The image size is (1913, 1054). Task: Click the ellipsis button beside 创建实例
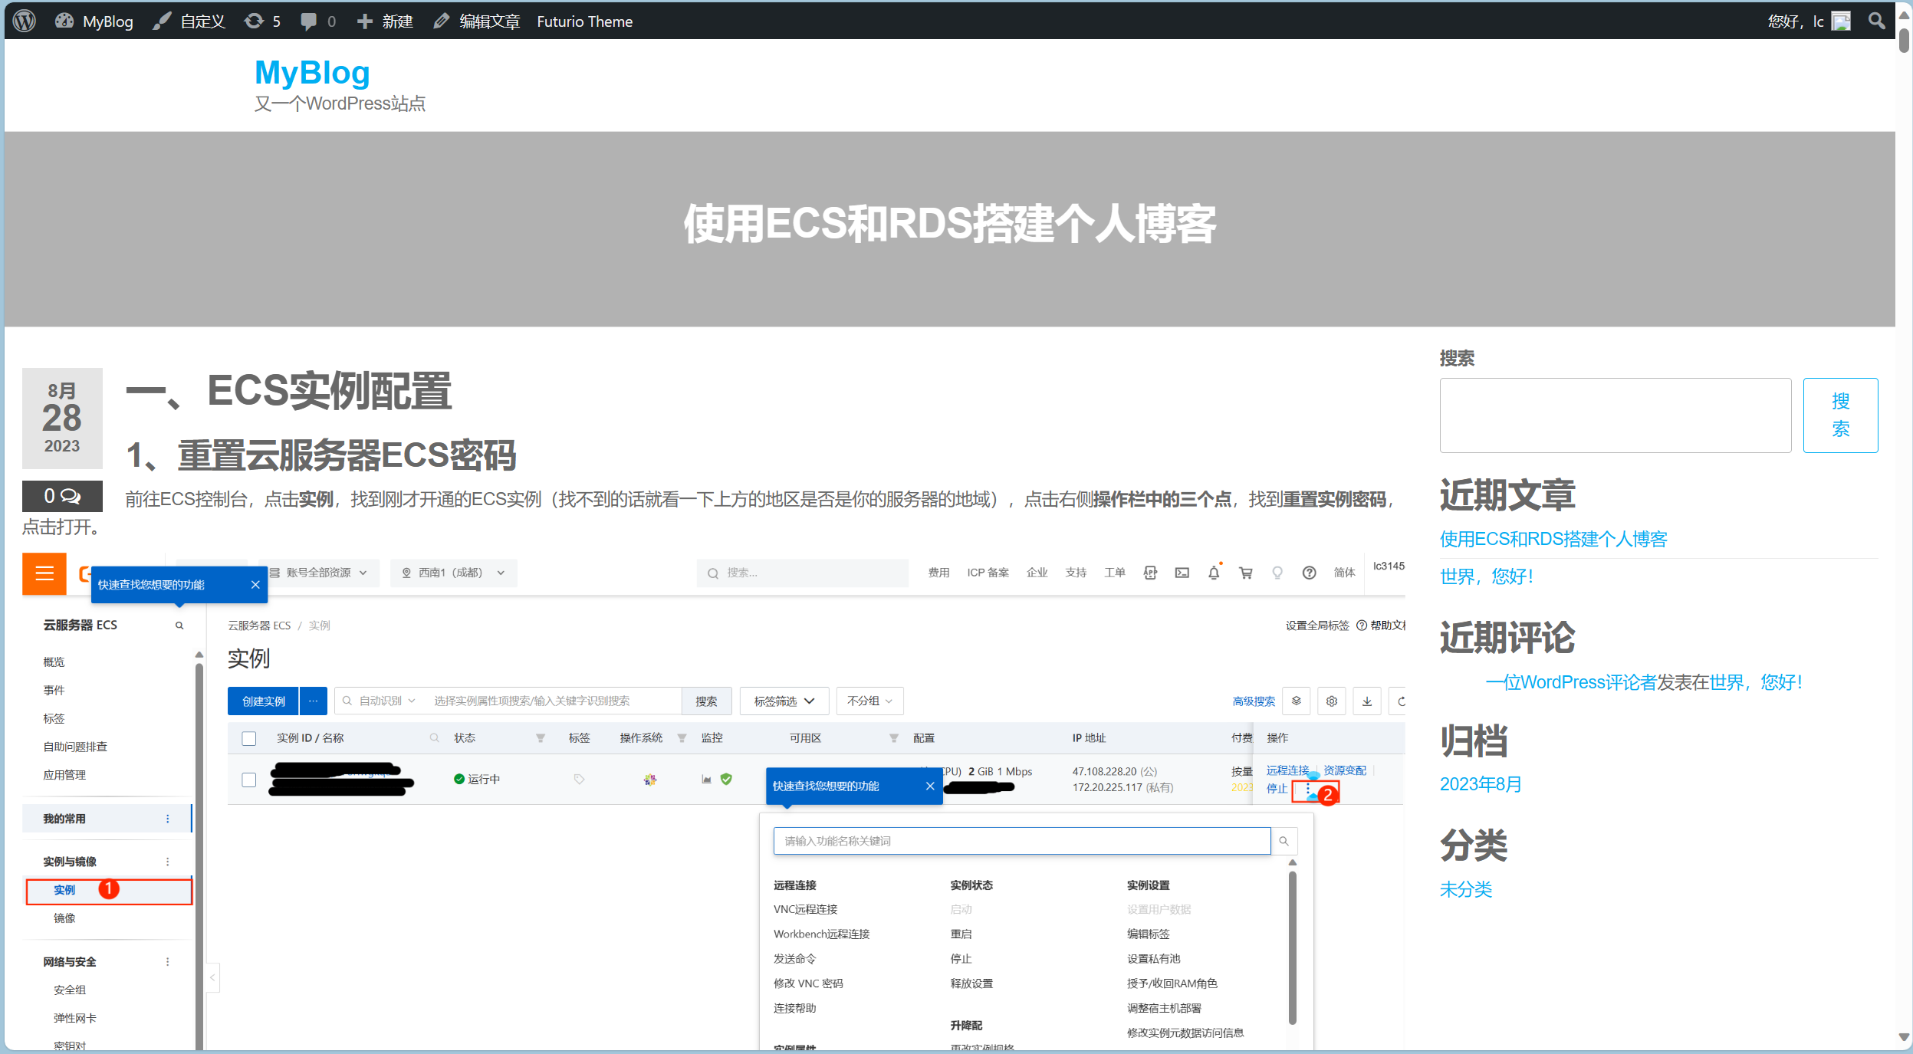(313, 701)
